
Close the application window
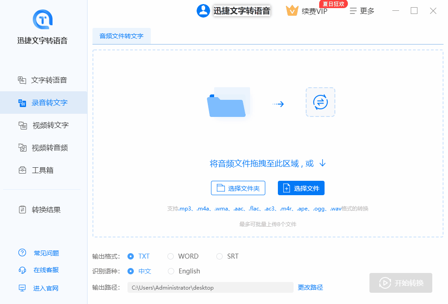(433, 11)
